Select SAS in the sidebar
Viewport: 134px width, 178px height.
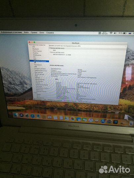(x=35, y=59)
